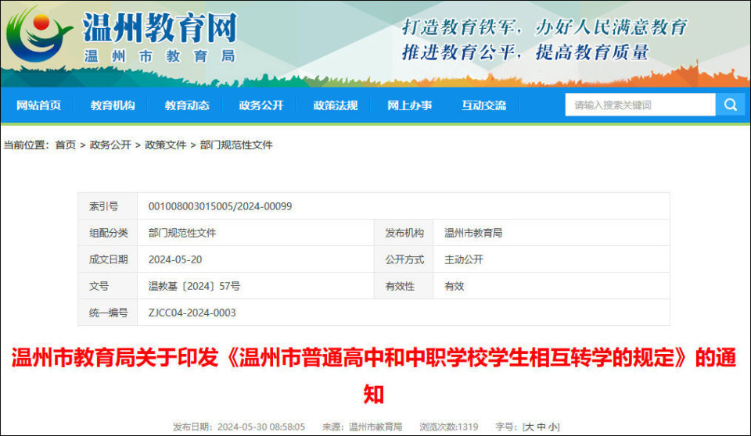Open the 教育动态 menu item
Viewport: 751px width, 436px height.
[187, 105]
